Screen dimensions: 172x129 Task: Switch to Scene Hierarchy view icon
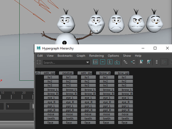pos(126,62)
